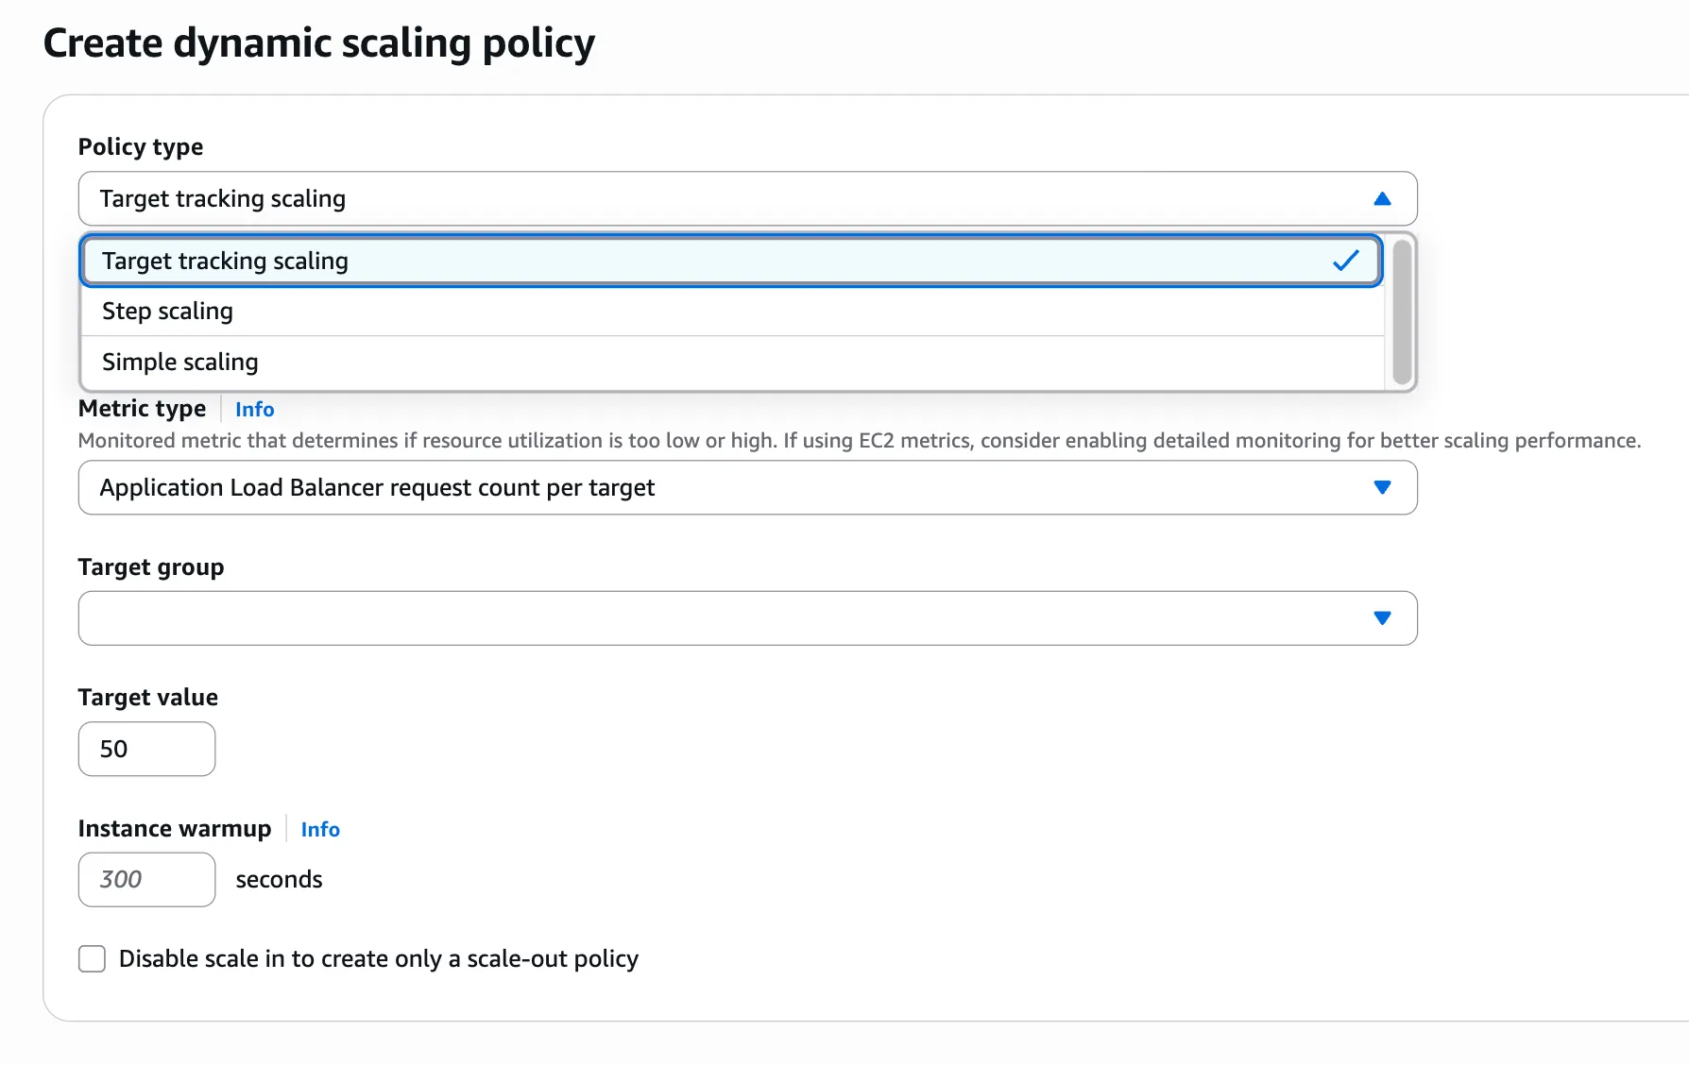
Task: Click the Target value field label
Action: coord(147,698)
